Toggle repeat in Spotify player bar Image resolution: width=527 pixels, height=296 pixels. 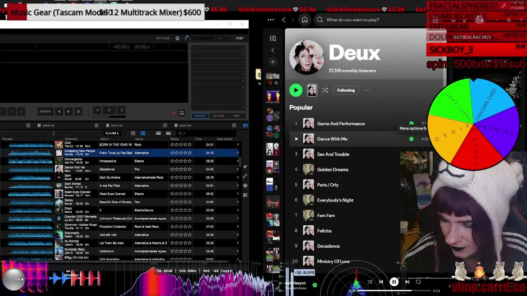tap(418, 282)
